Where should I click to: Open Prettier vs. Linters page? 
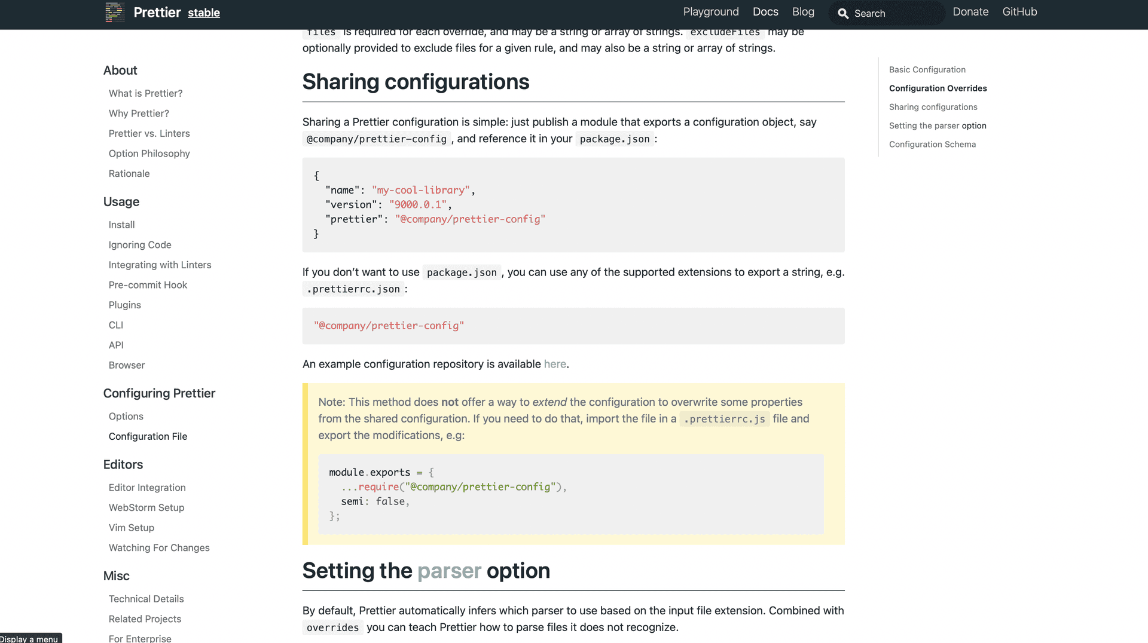tap(149, 133)
